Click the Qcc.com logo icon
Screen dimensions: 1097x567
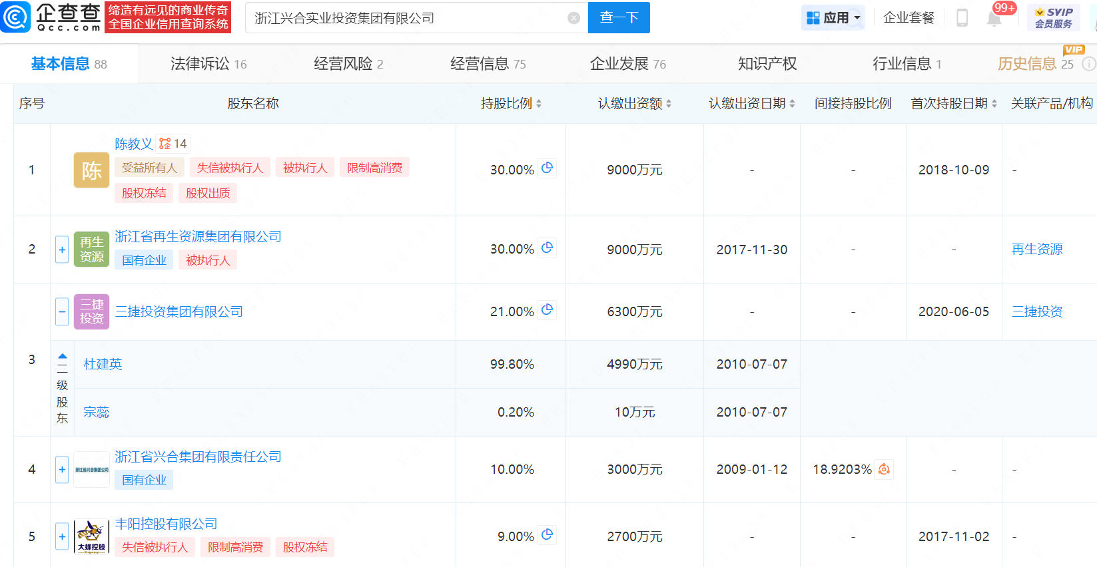[x=16, y=17]
